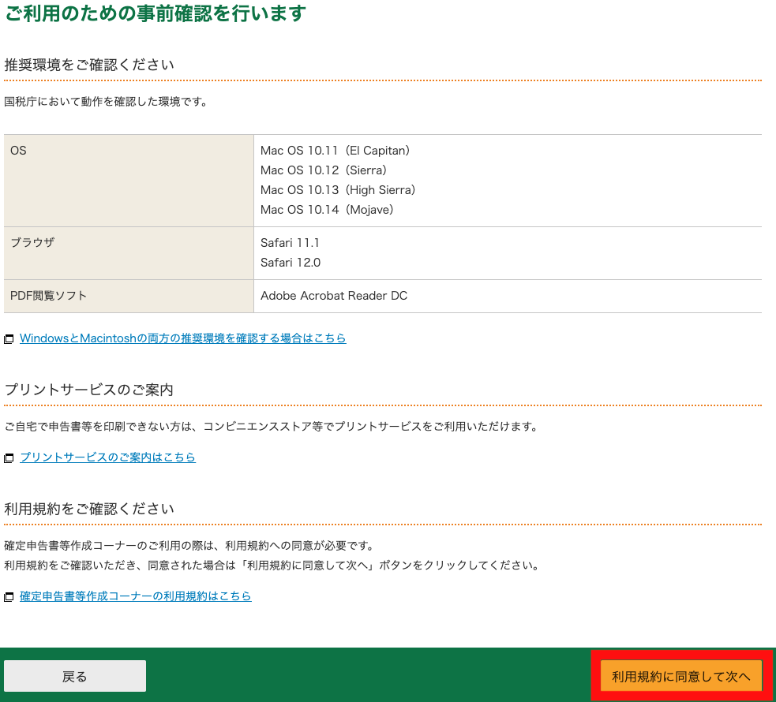The image size is (776, 702).
Task: Select the text Mac OS 10.11 (El Capitan)
Action: tap(335, 151)
